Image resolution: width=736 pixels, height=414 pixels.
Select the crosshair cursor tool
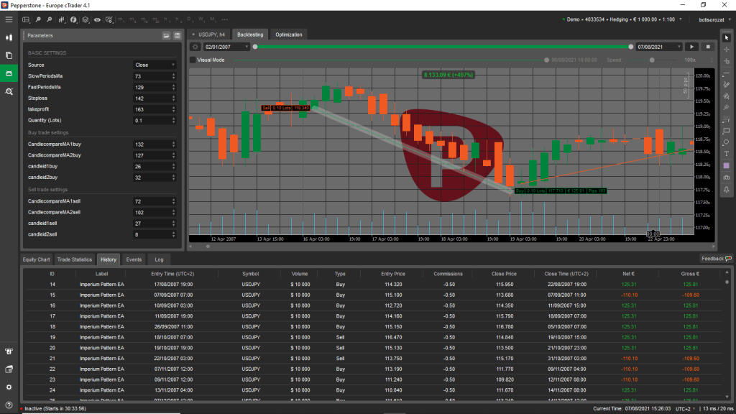(x=727, y=50)
